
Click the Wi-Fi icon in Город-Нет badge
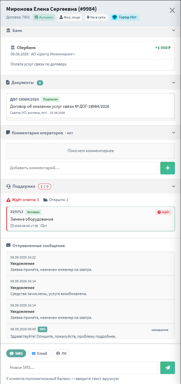point(115,17)
